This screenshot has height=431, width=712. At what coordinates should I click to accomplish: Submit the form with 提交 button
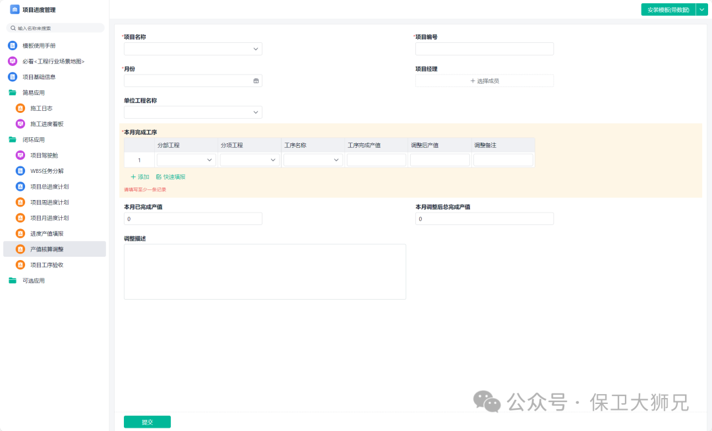(x=147, y=422)
